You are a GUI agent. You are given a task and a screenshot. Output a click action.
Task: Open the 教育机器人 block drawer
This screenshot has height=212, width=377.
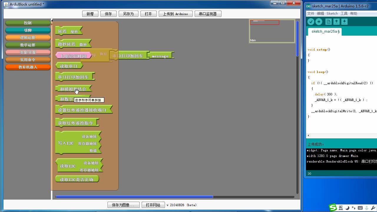coord(28,67)
